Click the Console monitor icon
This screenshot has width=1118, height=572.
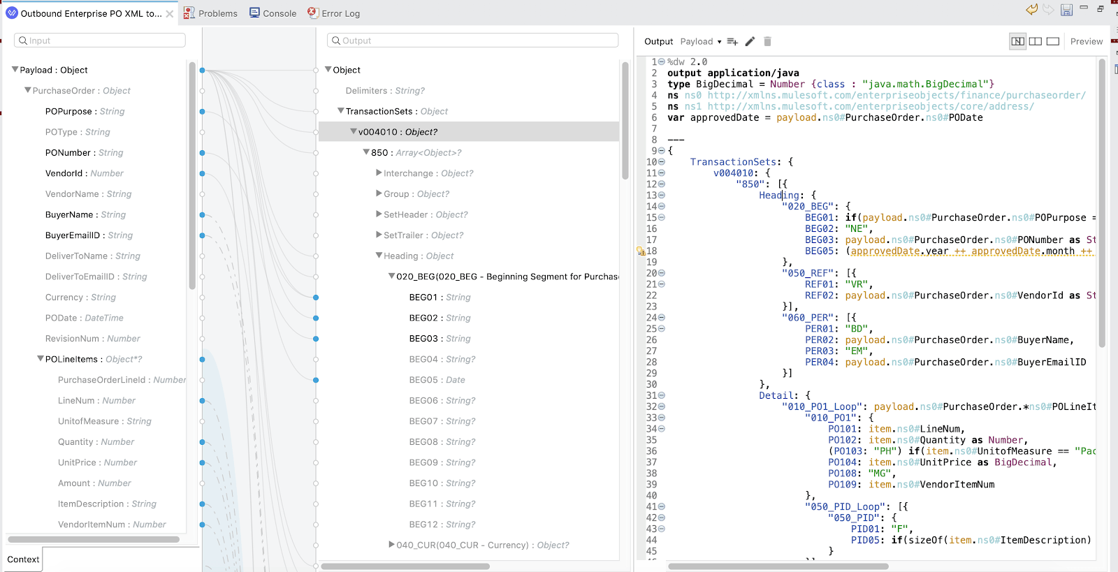pyautogui.click(x=254, y=13)
